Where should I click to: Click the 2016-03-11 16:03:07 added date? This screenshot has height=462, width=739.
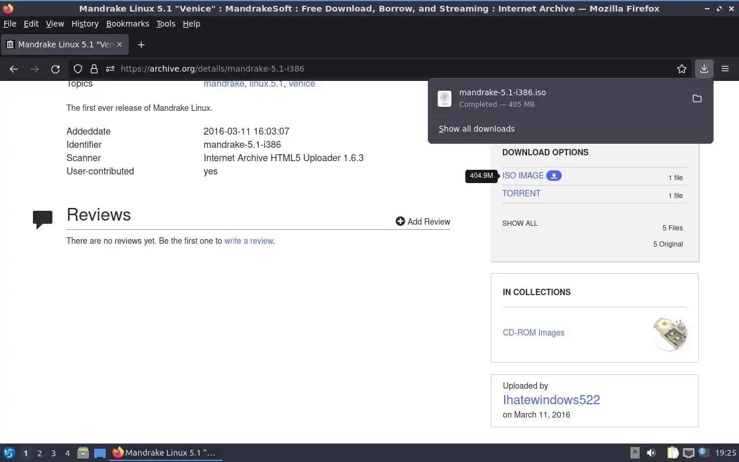click(x=247, y=131)
